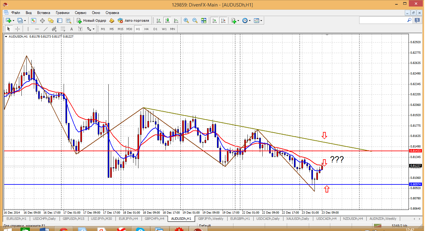
Task: Select the trendline drawing tool
Action: (46, 29)
